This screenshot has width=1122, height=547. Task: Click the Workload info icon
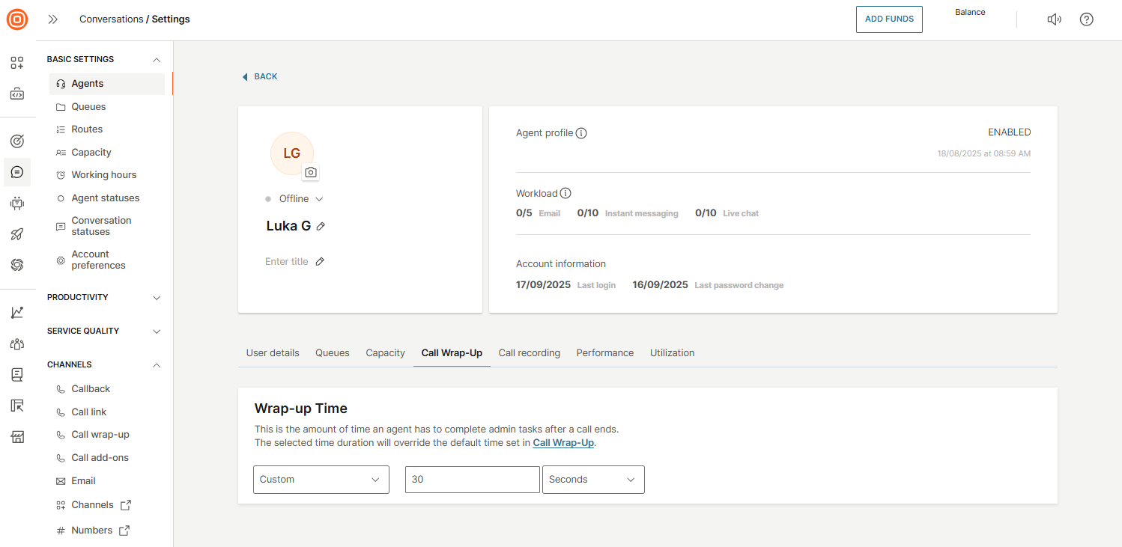tap(565, 194)
